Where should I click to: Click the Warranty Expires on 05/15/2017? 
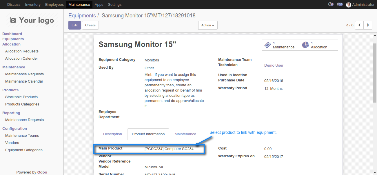(274, 157)
